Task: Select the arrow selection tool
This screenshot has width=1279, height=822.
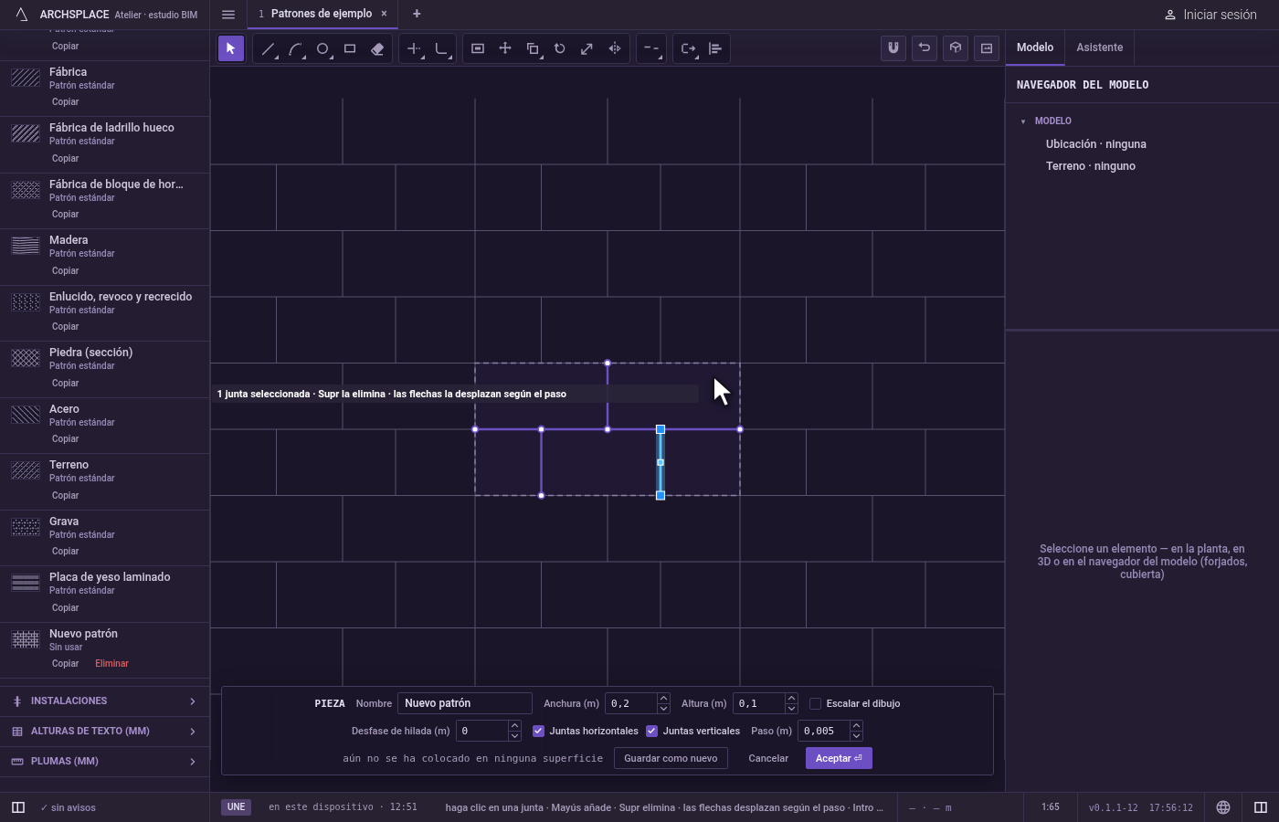Action: 231,48
